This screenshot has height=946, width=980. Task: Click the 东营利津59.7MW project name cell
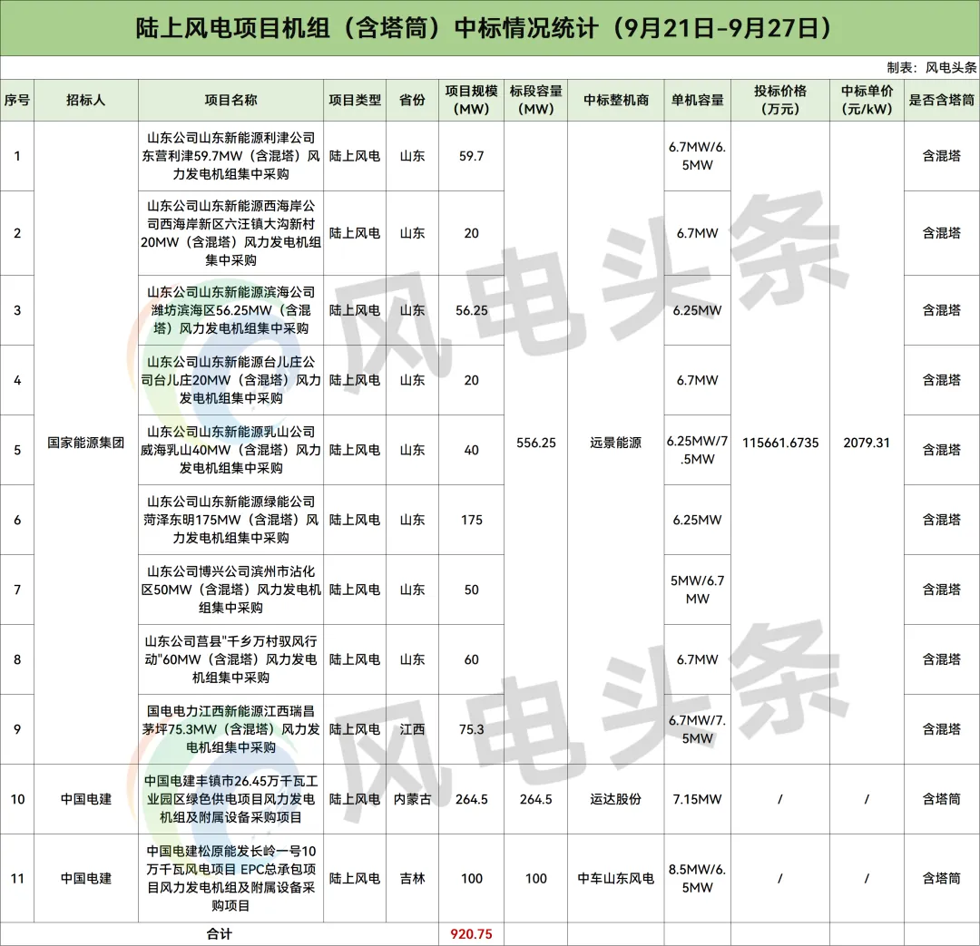coord(230,156)
